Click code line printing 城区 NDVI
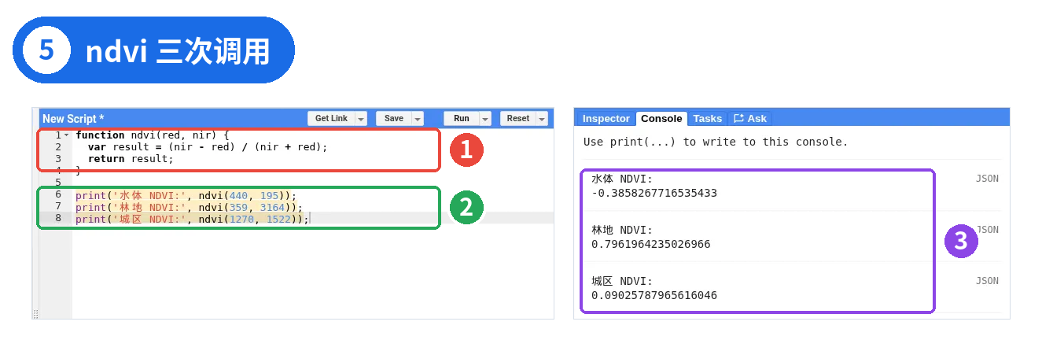 pos(192,219)
